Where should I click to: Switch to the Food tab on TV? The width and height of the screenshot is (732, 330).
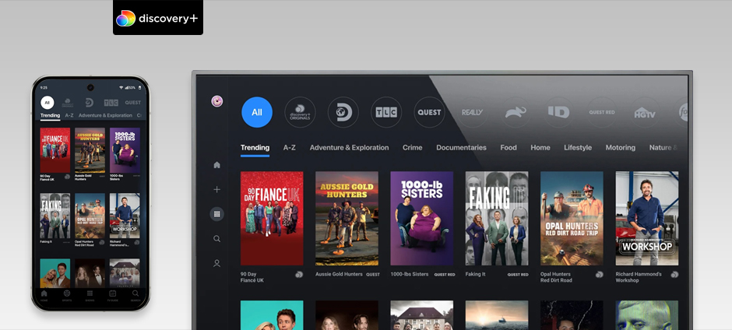pos(509,148)
